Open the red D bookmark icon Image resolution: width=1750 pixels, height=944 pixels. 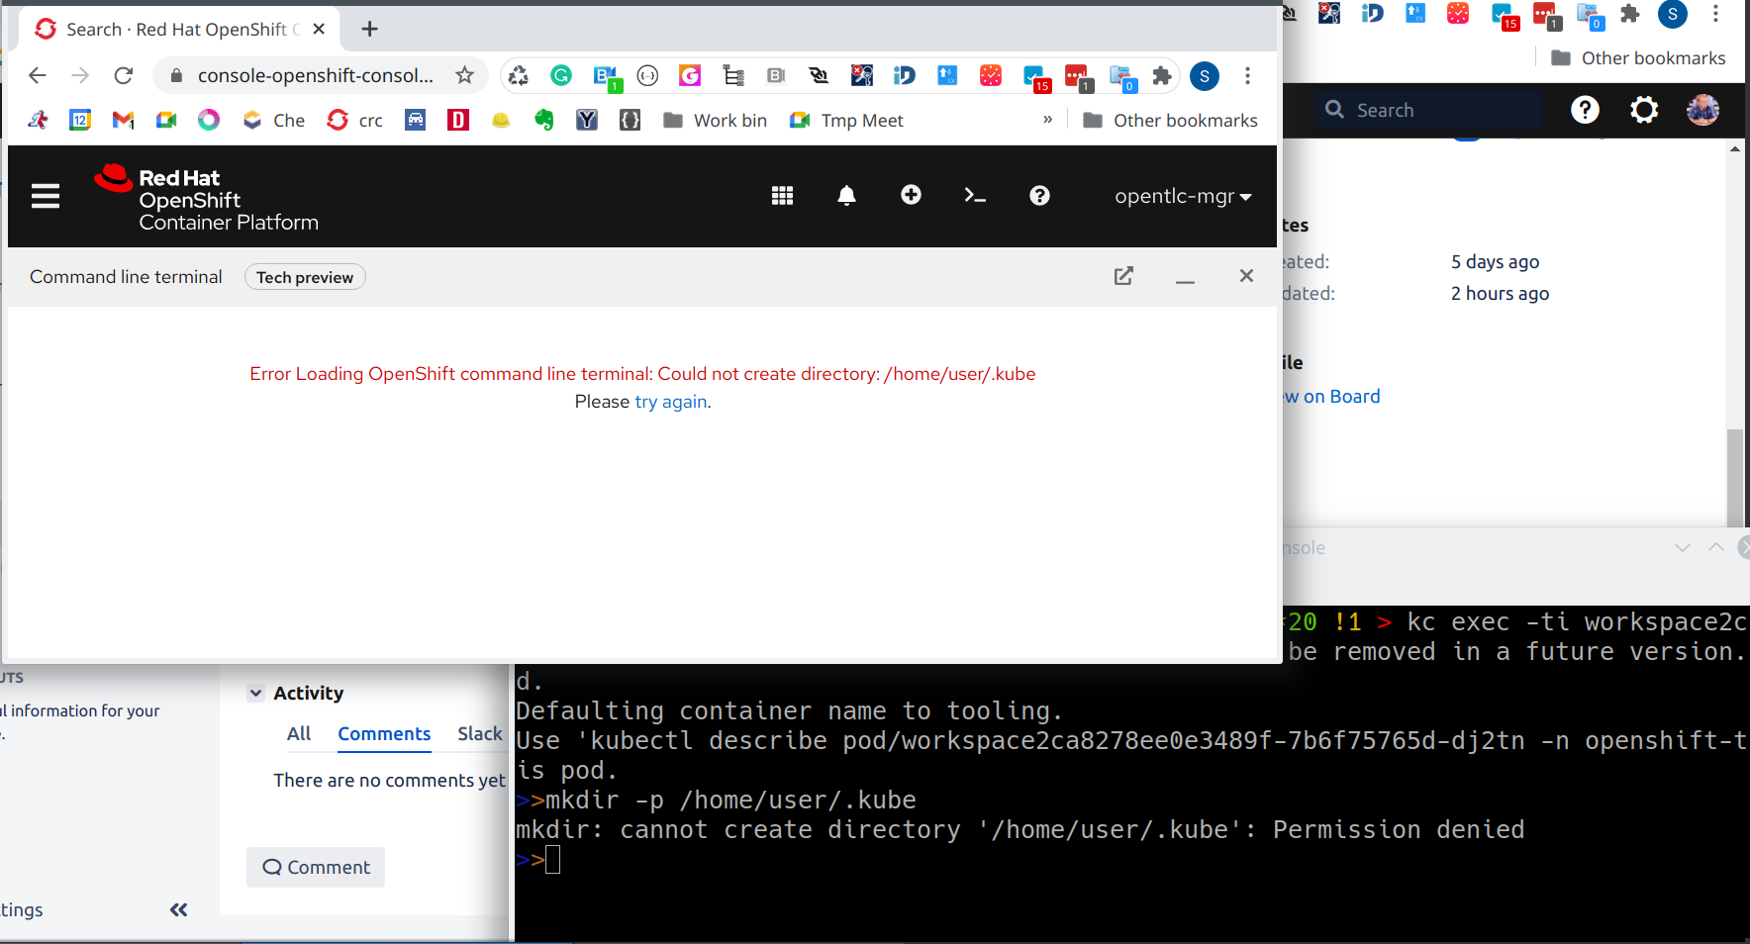tap(457, 120)
